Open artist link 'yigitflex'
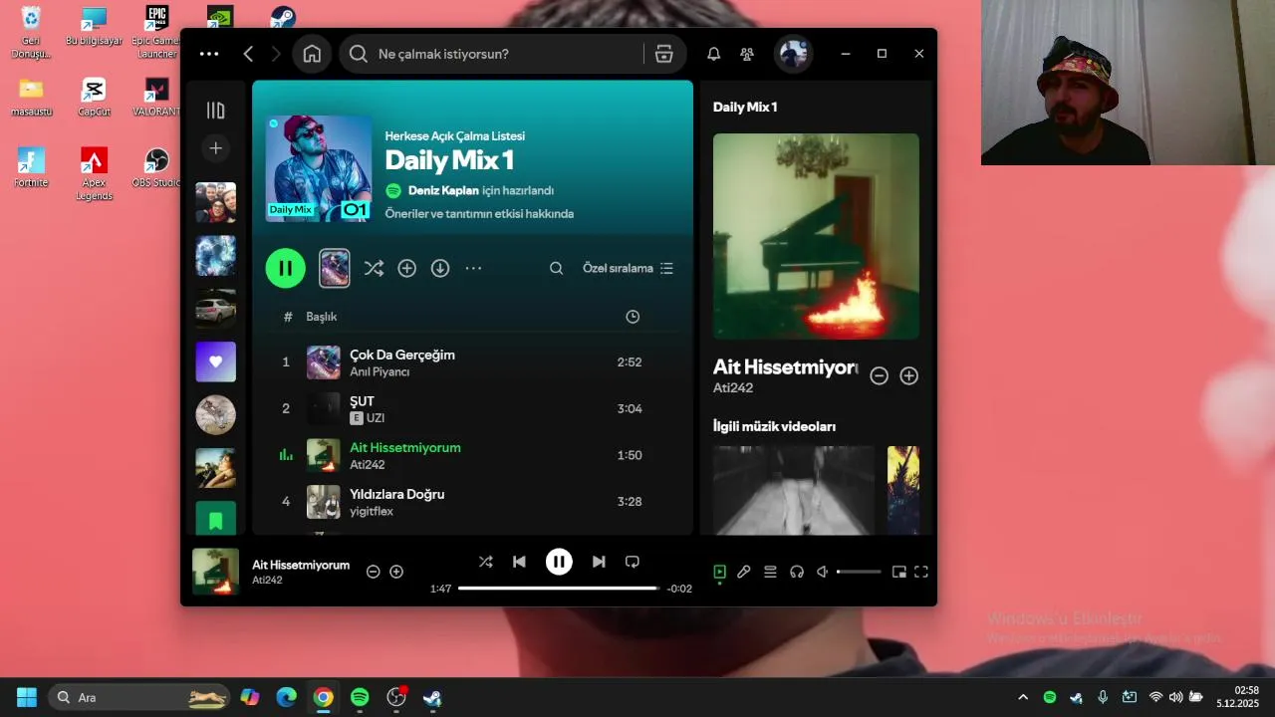 (x=372, y=511)
